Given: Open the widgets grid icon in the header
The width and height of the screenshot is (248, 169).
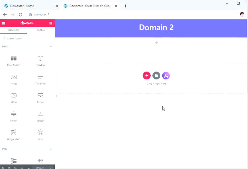Looking at the screenshot, I should pyautogui.click(x=51, y=23).
